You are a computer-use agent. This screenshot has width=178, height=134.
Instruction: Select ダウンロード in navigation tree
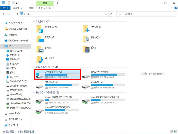(13, 55)
